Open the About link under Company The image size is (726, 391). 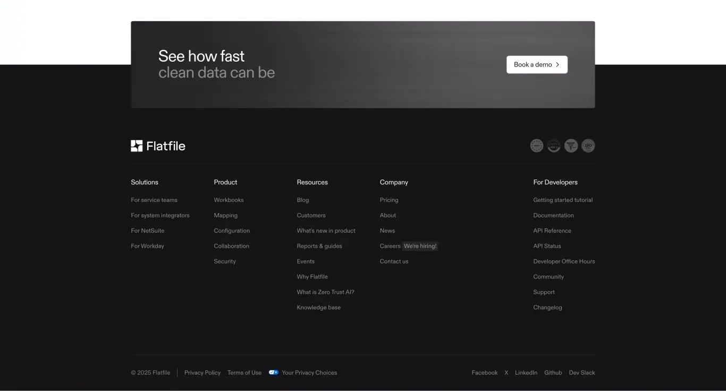(x=388, y=216)
